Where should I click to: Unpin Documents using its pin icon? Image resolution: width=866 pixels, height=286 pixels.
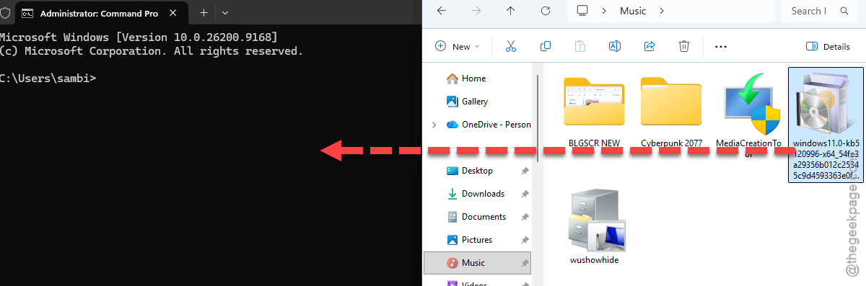pyautogui.click(x=525, y=217)
